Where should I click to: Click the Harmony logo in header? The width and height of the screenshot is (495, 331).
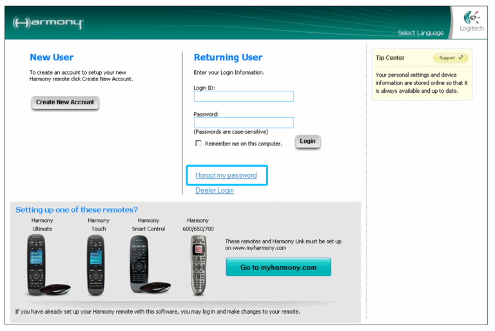point(48,23)
